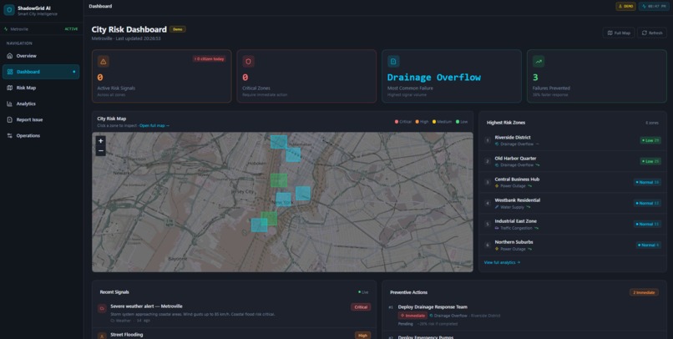Open Operations in the sidebar
Image resolution: width=673 pixels, height=339 pixels.
(41, 135)
